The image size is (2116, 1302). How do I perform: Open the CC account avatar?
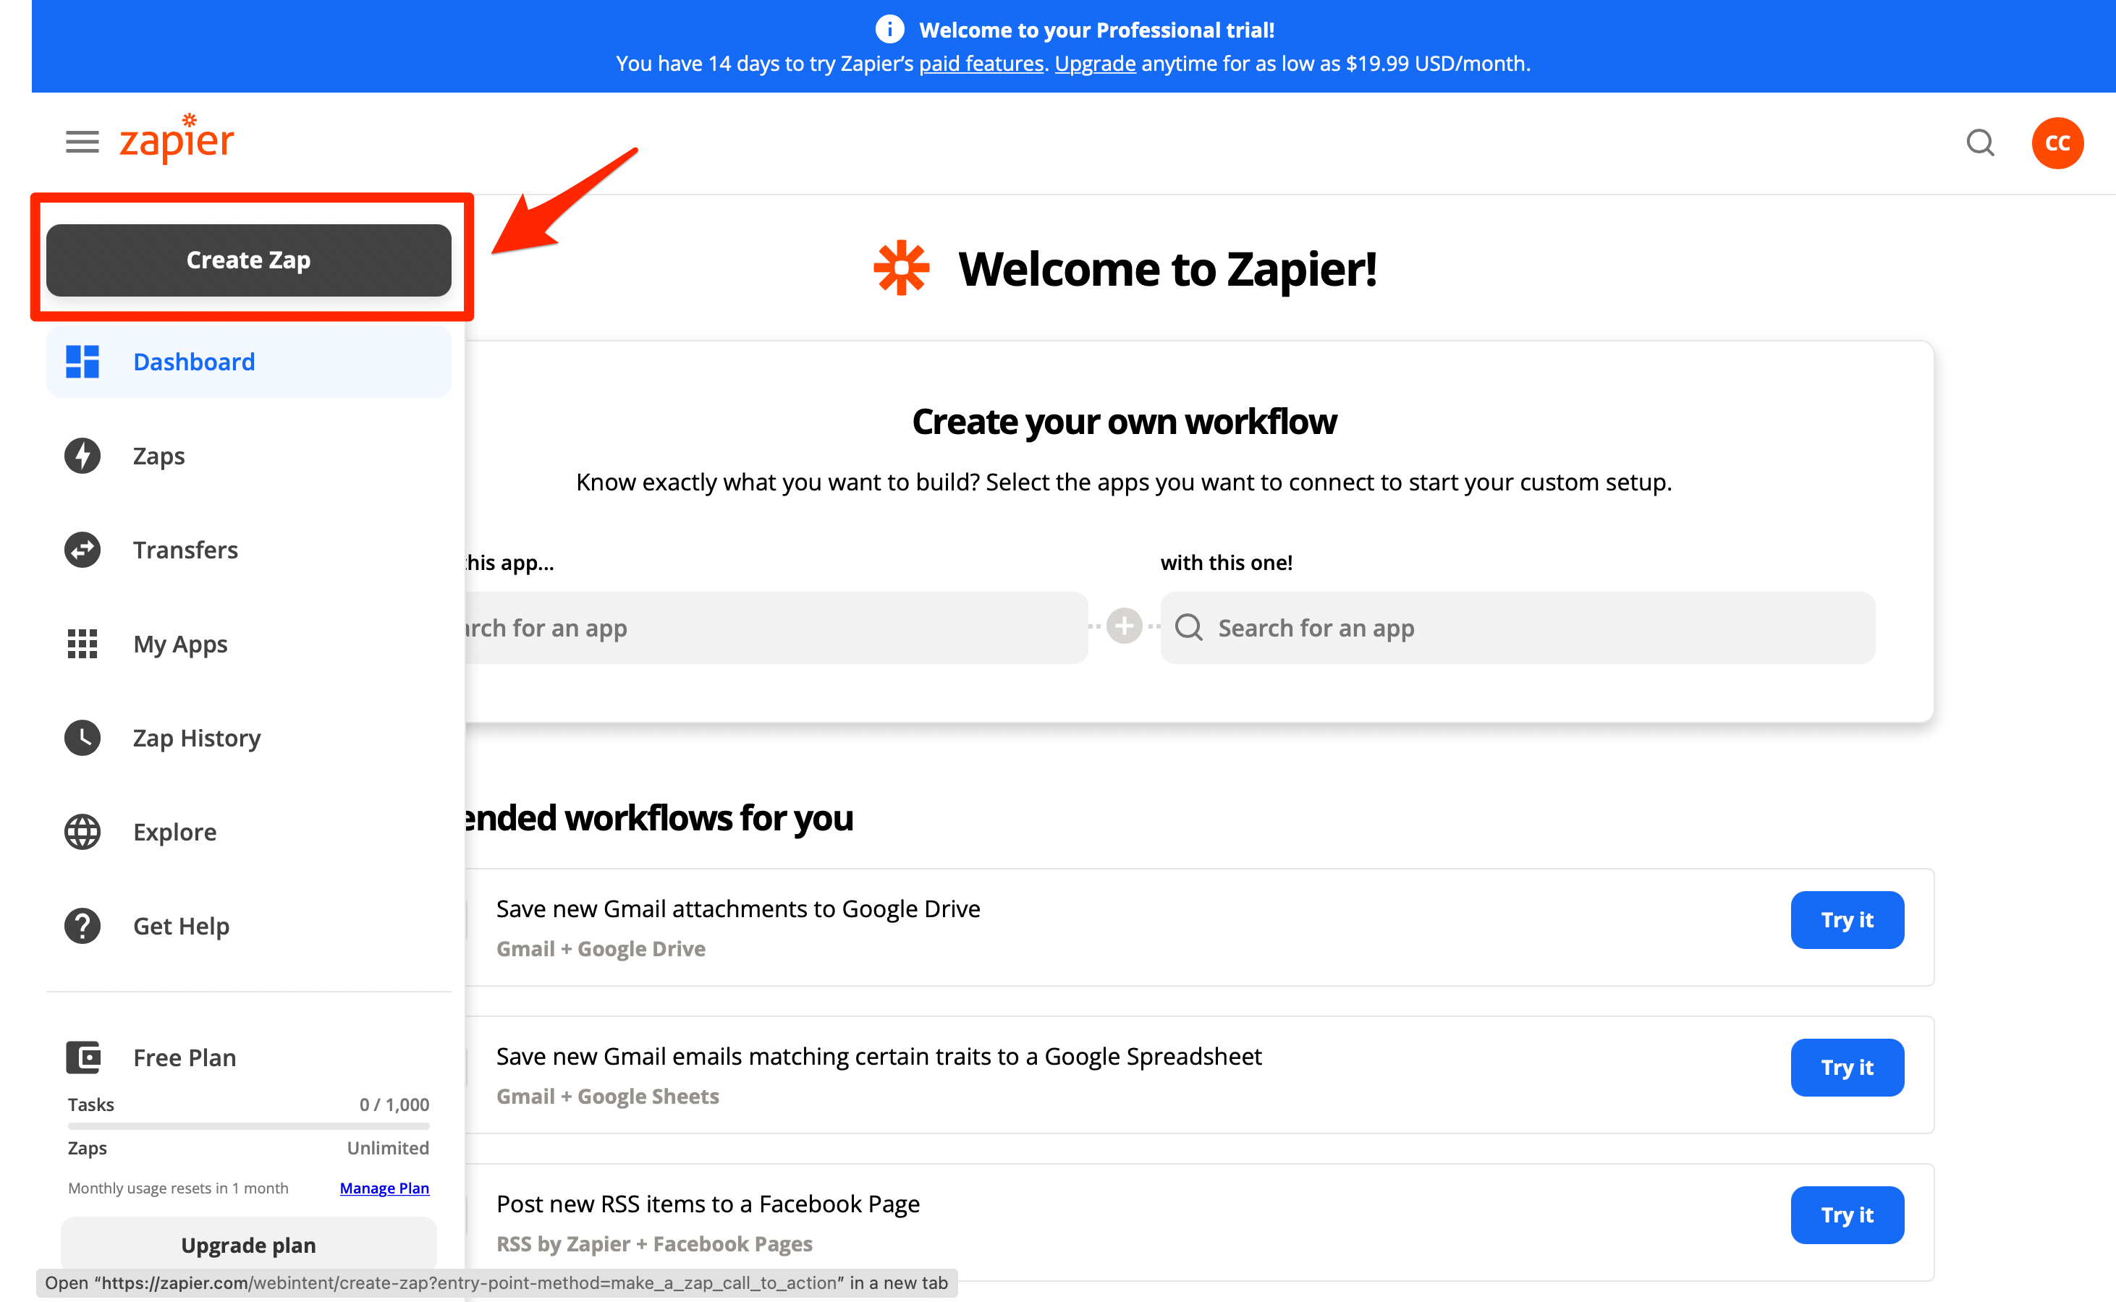click(x=2057, y=143)
